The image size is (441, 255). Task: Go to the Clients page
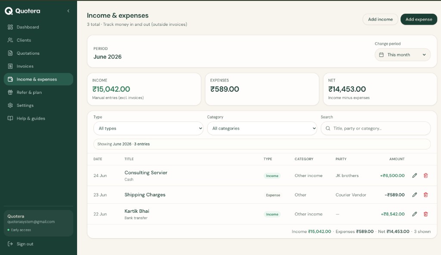(38, 40)
